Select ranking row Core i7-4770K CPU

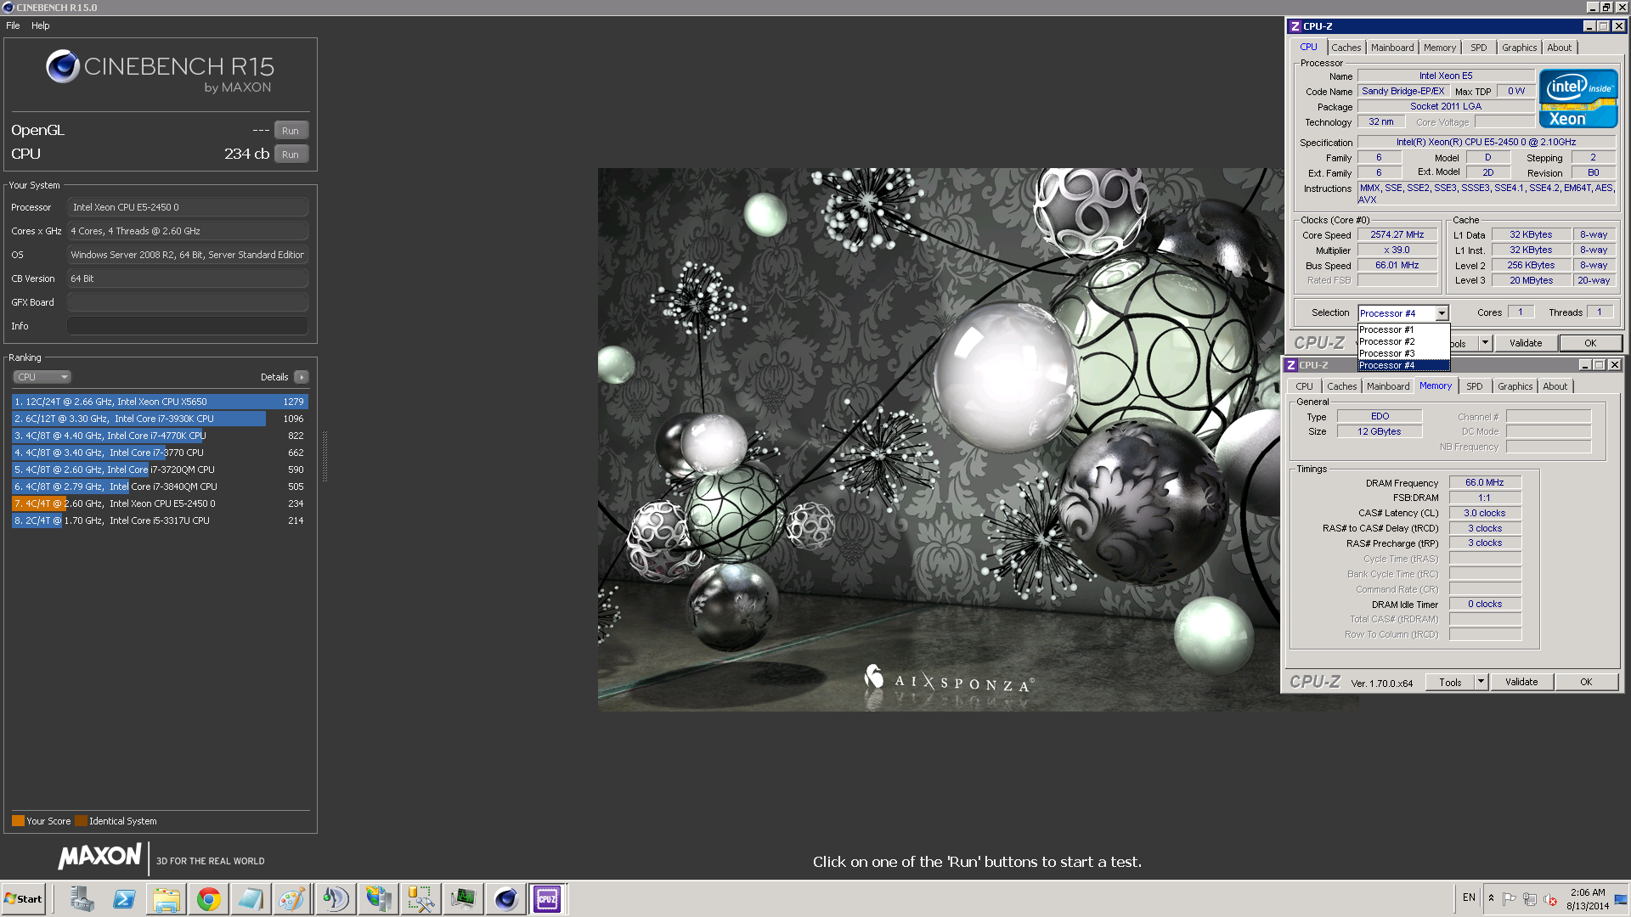point(160,436)
